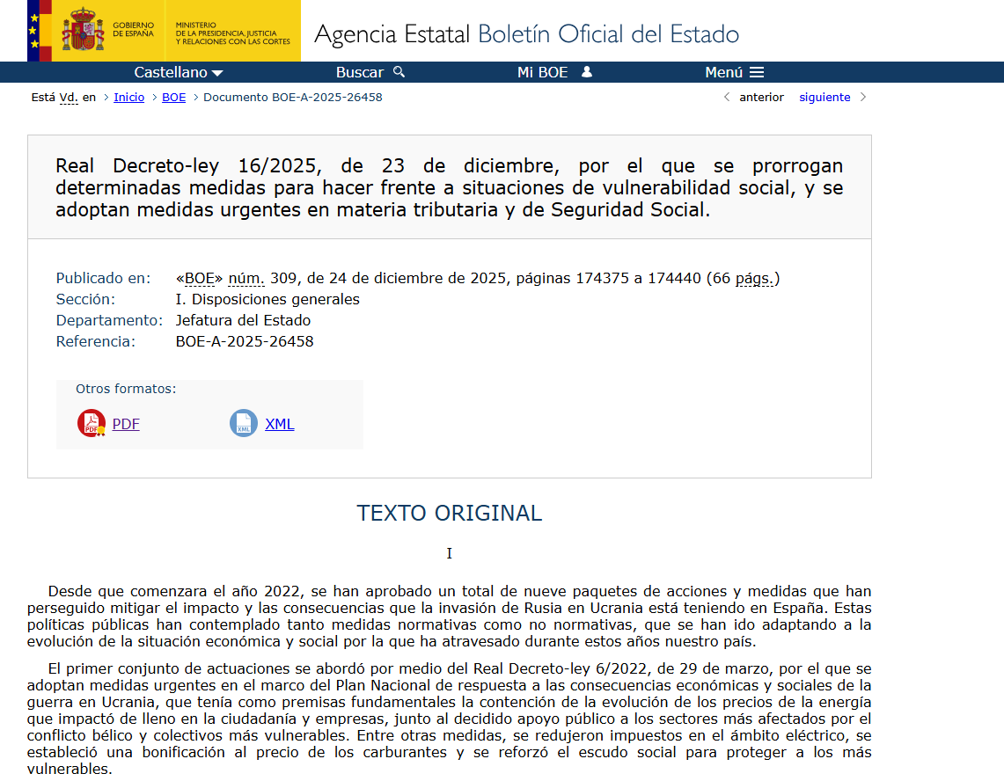Click the TEXTO ORIGINAL heading
This screenshot has width=1004, height=781.
[450, 514]
